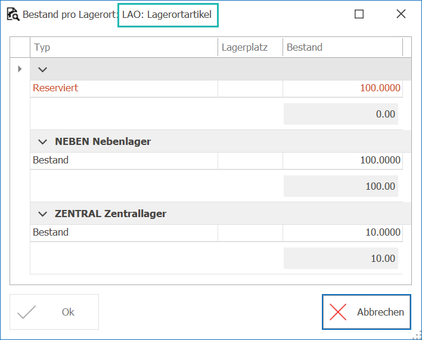The width and height of the screenshot is (422, 340).
Task: Select the Bestand row under NEBEN Nebenlager
Action: tap(216, 160)
